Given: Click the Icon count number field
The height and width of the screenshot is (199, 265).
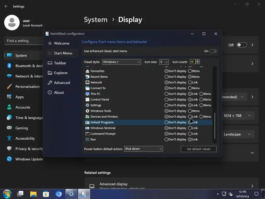Looking at the screenshot, I should (x=193, y=62).
